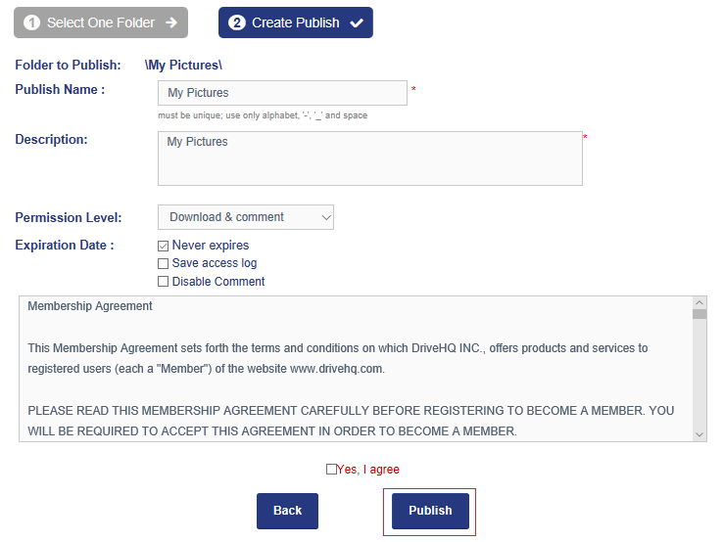The image size is (723, 542).
Task: Click the step 1 number badge
Action: [32, 23]
